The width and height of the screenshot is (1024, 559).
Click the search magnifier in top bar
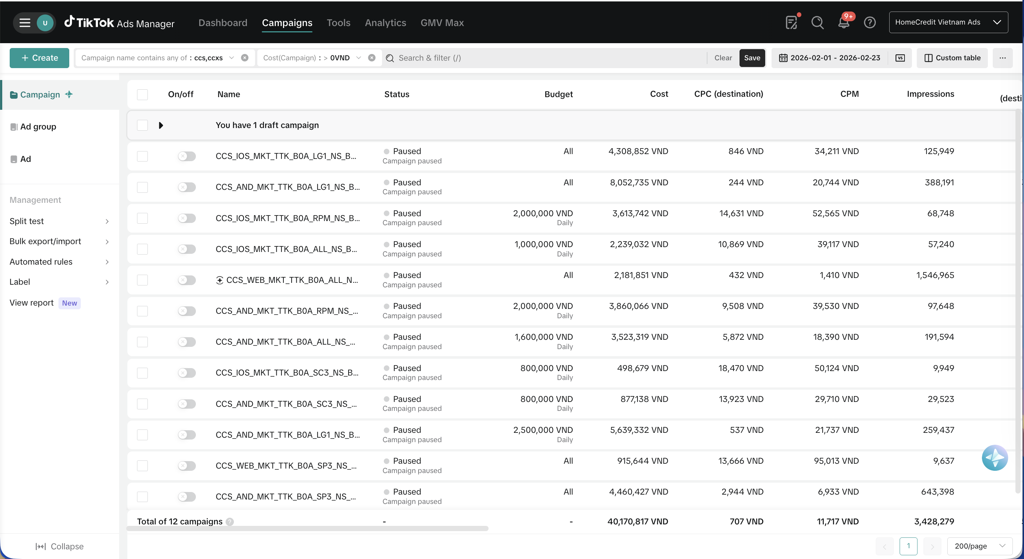click(817, 23)
